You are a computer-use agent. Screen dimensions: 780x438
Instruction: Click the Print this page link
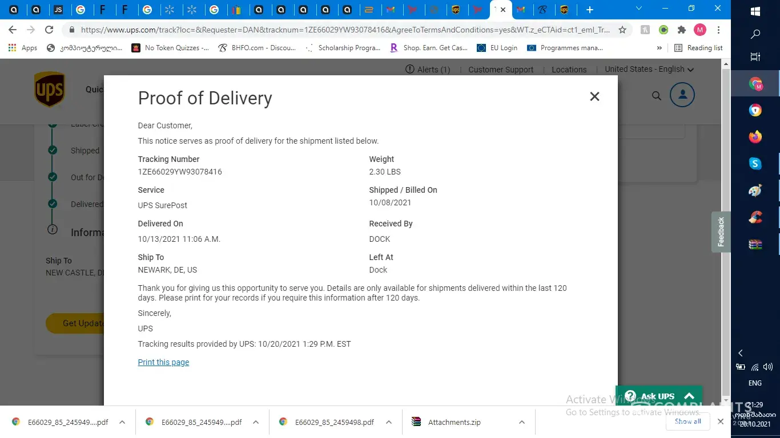coord(163,362)
